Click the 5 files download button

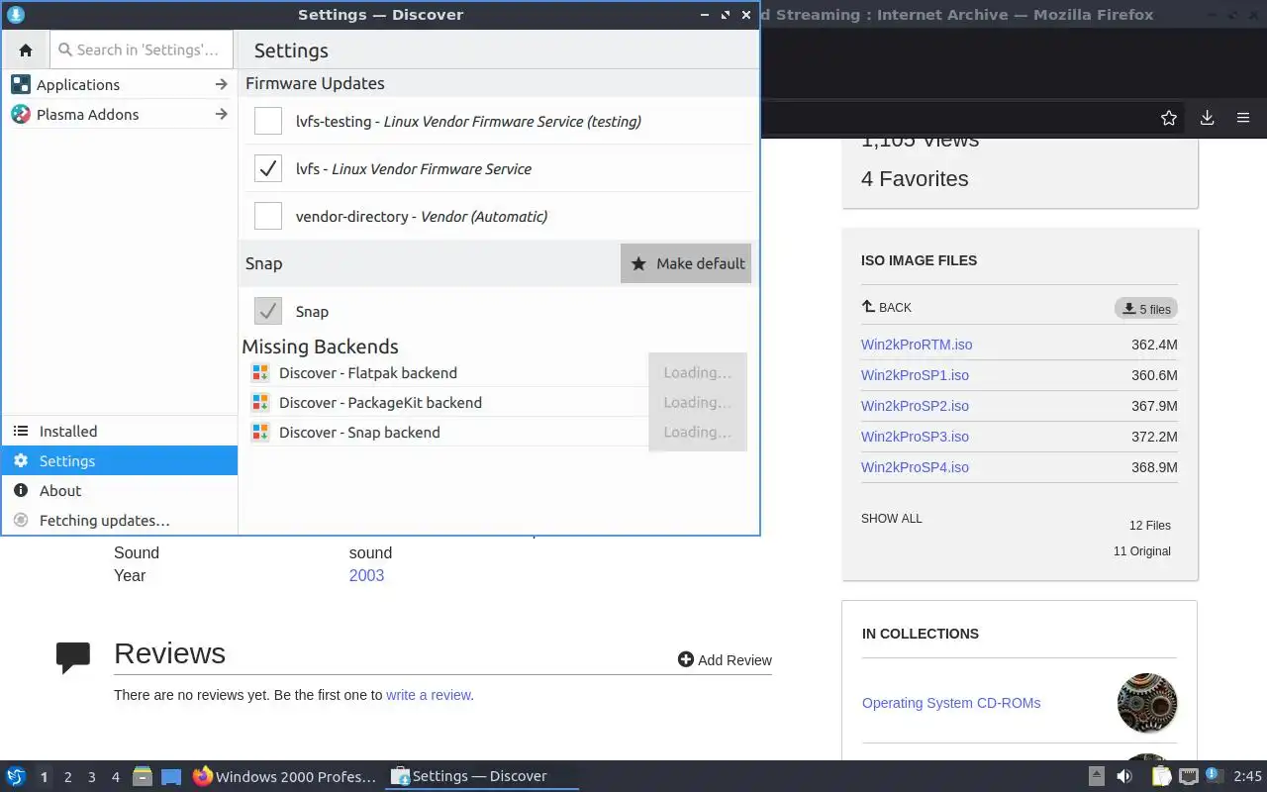pyautogui.click(x=1146, y=309)
